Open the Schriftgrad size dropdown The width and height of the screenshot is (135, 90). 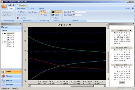(x=81, y=15)
